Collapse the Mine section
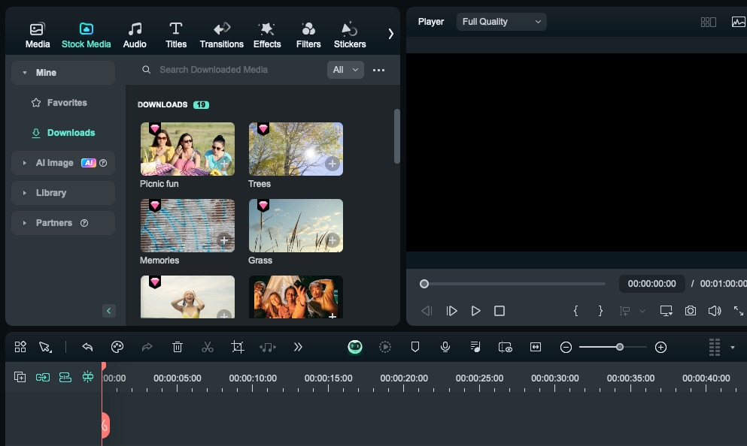This screenshot has height=446, width=747. point(25,73)
